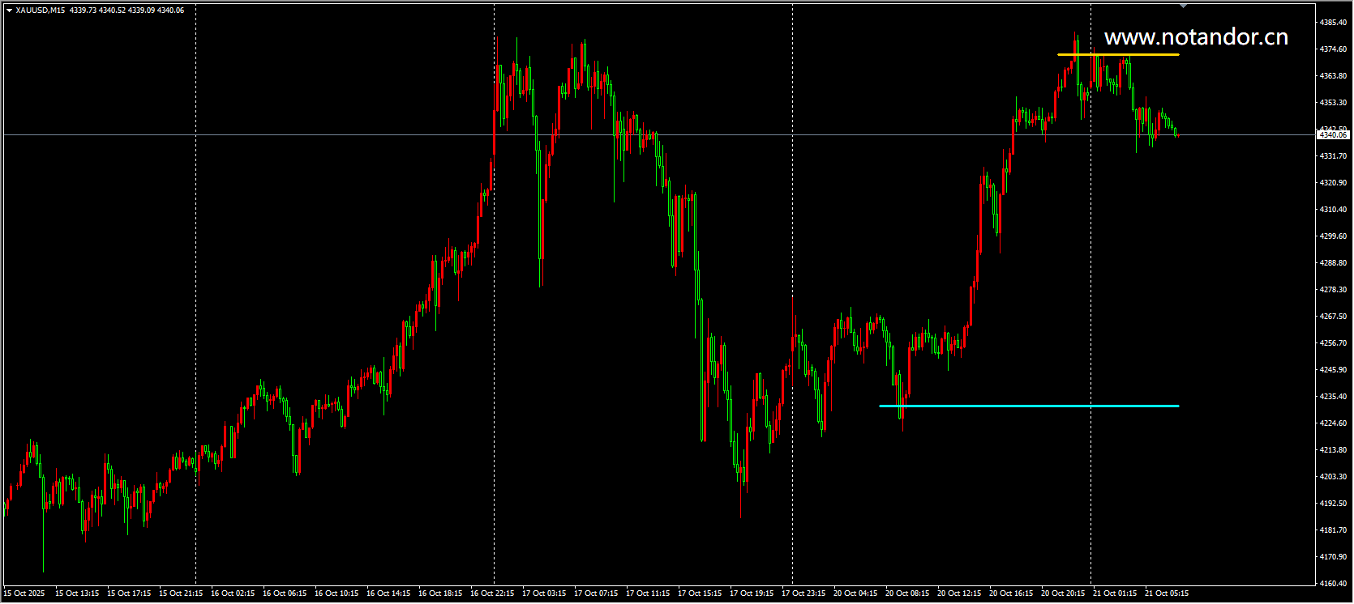Click the 17 Oct 19:15 time label

click(752, 593)
